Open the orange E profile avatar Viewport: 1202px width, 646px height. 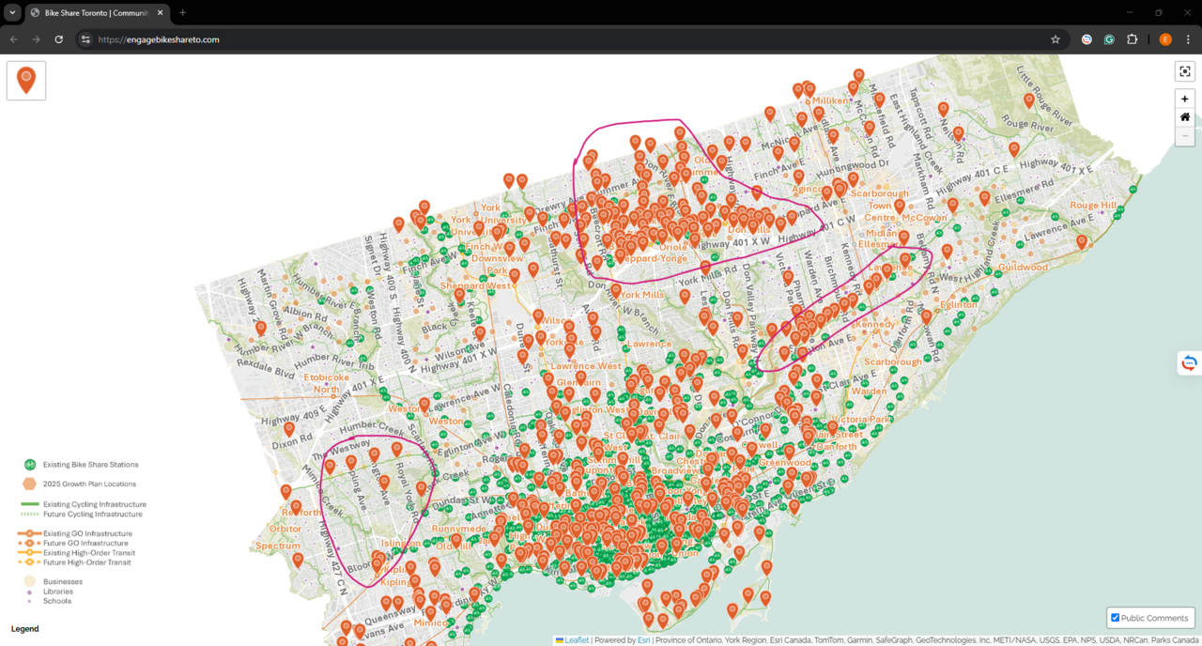click(x=1165, y=39)
